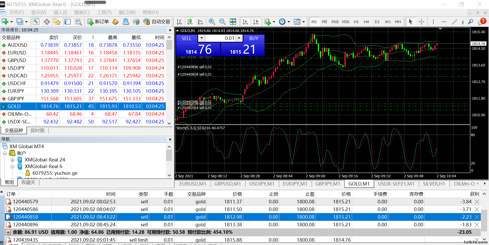Screen dimensions: 489x245
Task: Close the 导航 navigator panel
Action: pos(170,139)
